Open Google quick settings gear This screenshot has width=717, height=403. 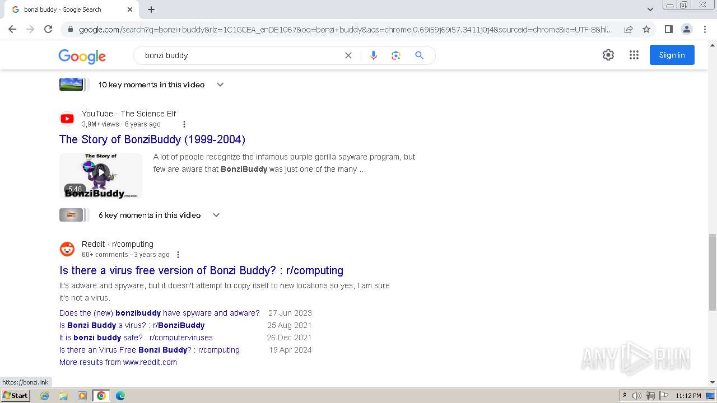tap(608, 55)
